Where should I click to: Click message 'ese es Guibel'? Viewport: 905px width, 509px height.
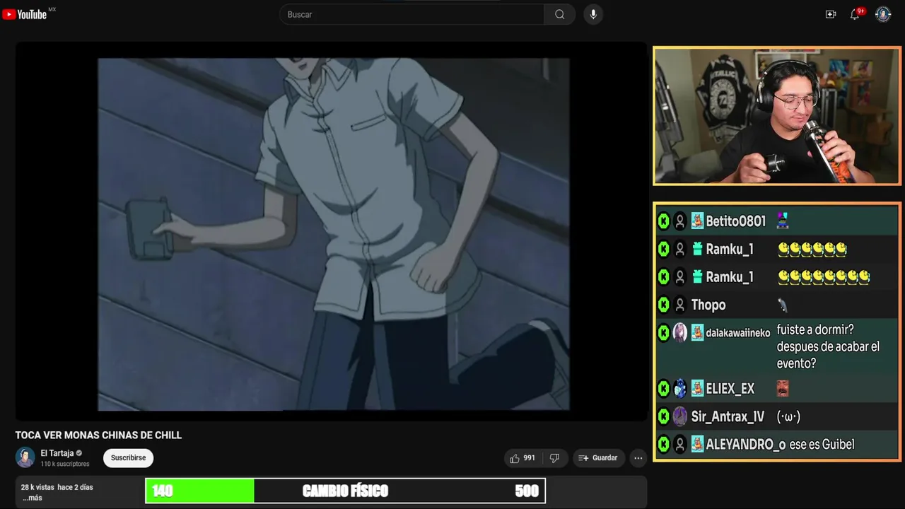(x=822, y=444)
